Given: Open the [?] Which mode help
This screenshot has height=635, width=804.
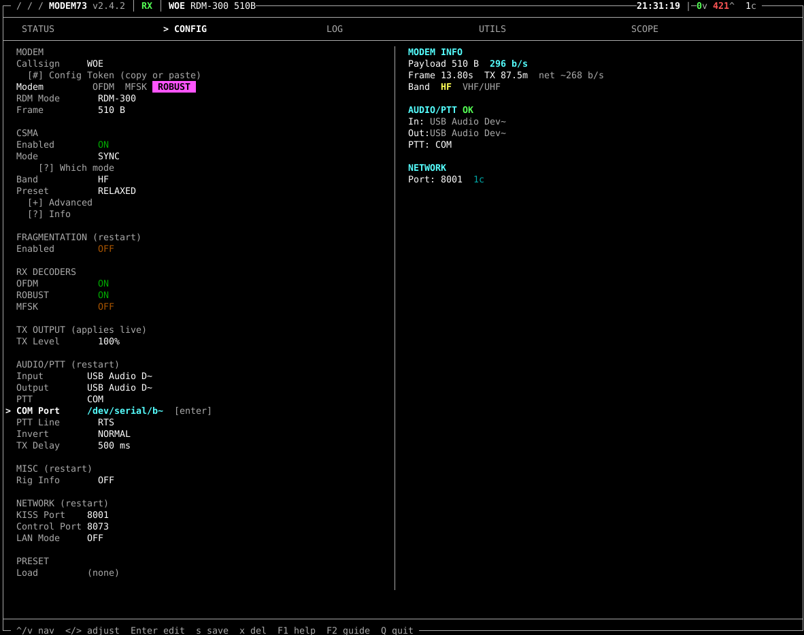Looking at the screenshot, I should click(76, 168).
